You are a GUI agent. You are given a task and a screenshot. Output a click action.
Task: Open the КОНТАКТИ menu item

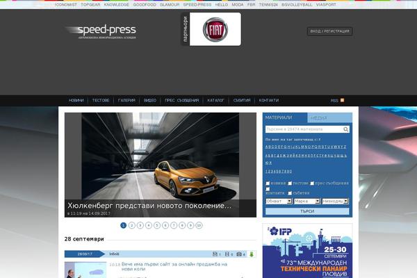click(x=269, y=100)
